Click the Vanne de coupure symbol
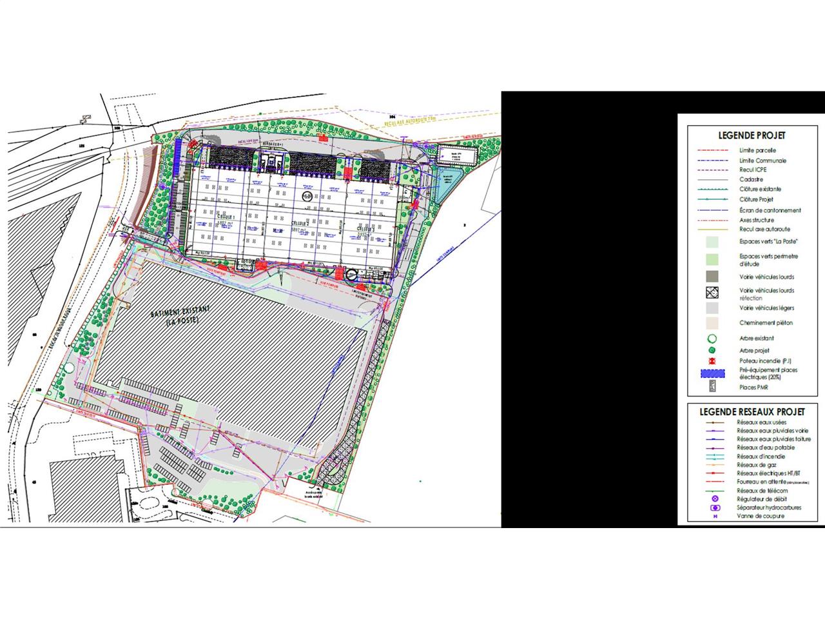The width and height of the screenshot is (825, 619). tap(714, 516)
